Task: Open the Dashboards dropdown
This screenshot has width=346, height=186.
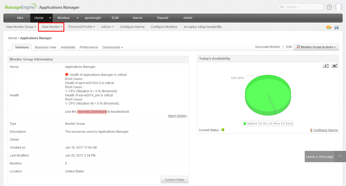Action: point(113,47)
